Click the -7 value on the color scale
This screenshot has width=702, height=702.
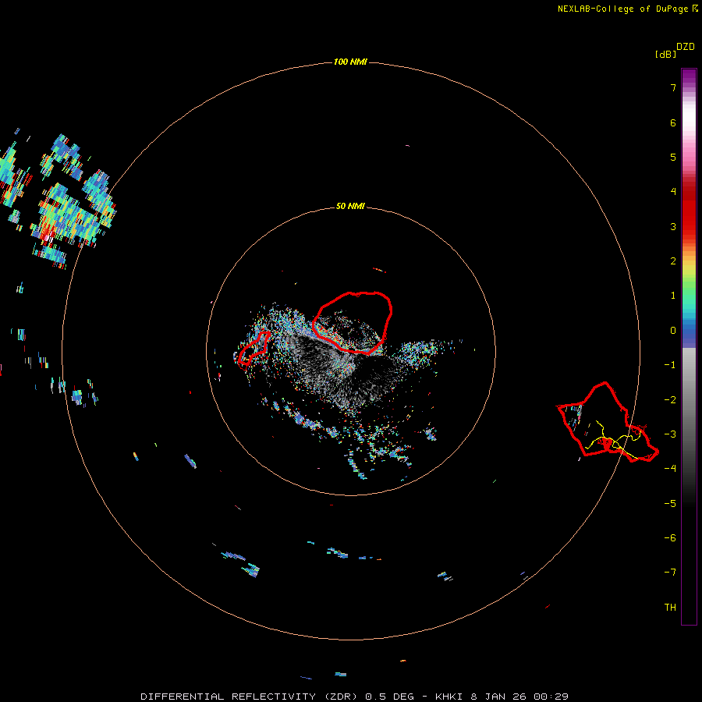pyautogui.click(x=670, y=573)
